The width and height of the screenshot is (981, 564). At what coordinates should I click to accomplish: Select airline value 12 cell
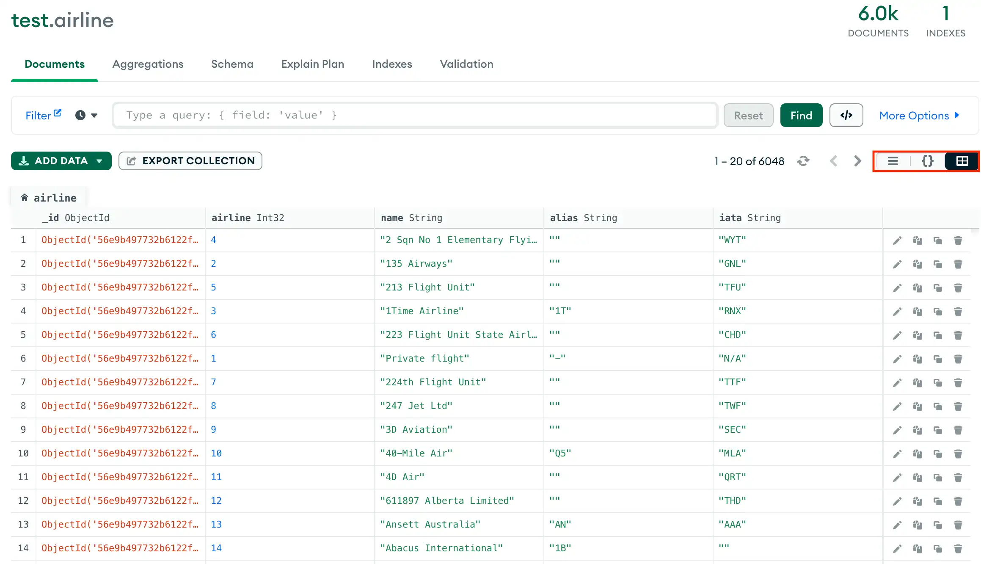(290, 500)
